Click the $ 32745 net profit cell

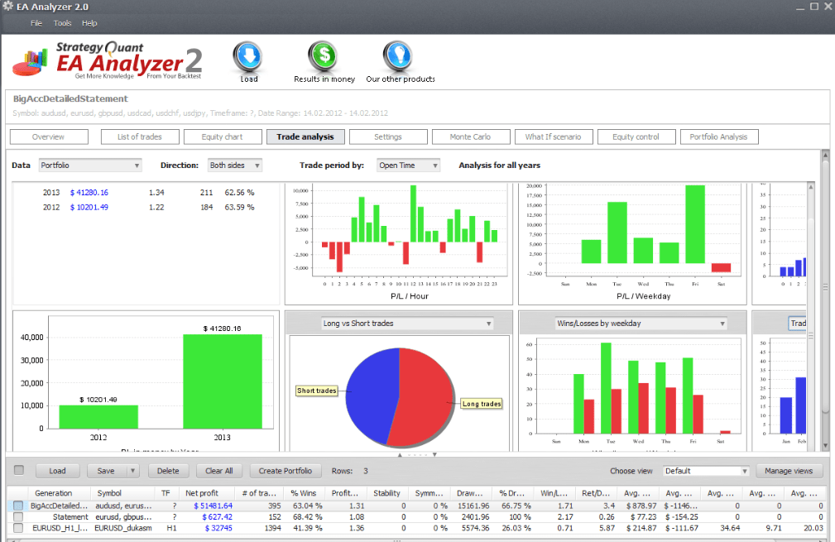pos(218,528)
